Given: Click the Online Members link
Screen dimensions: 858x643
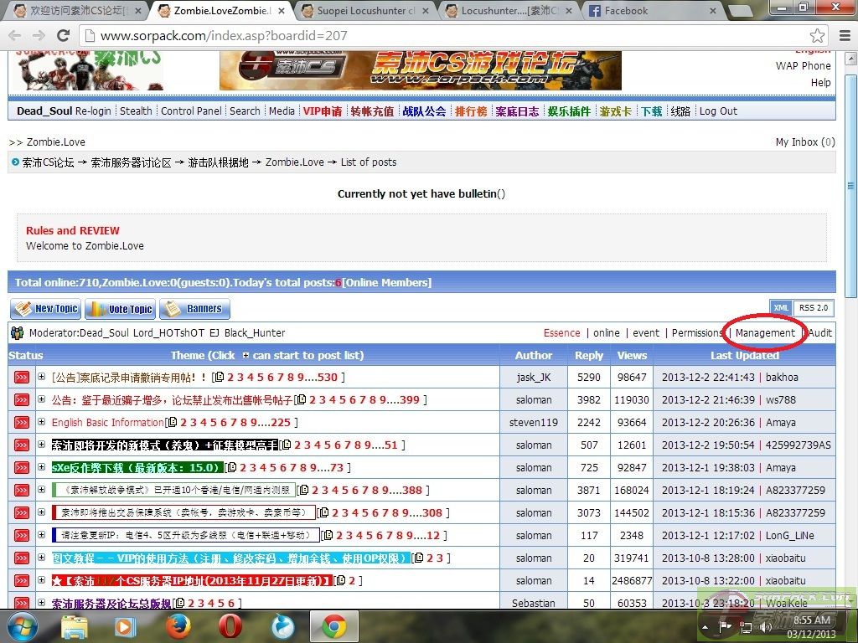Looking at the screenshot, I should 388,282.
